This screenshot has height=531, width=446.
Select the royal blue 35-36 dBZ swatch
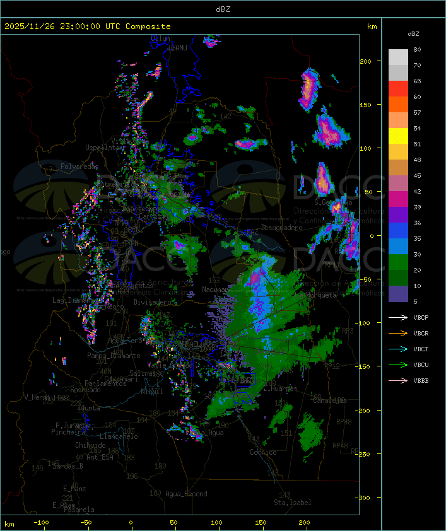[x=398, y=230]
